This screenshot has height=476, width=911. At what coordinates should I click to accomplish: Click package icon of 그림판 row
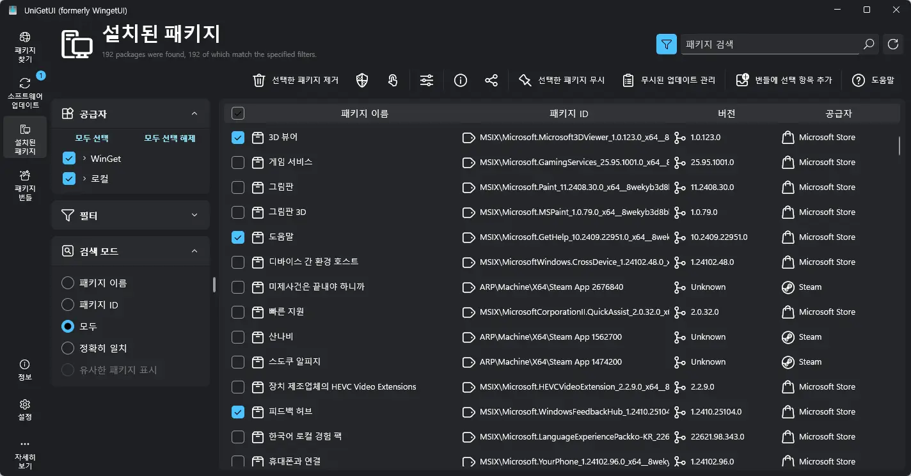coord(258,187)
